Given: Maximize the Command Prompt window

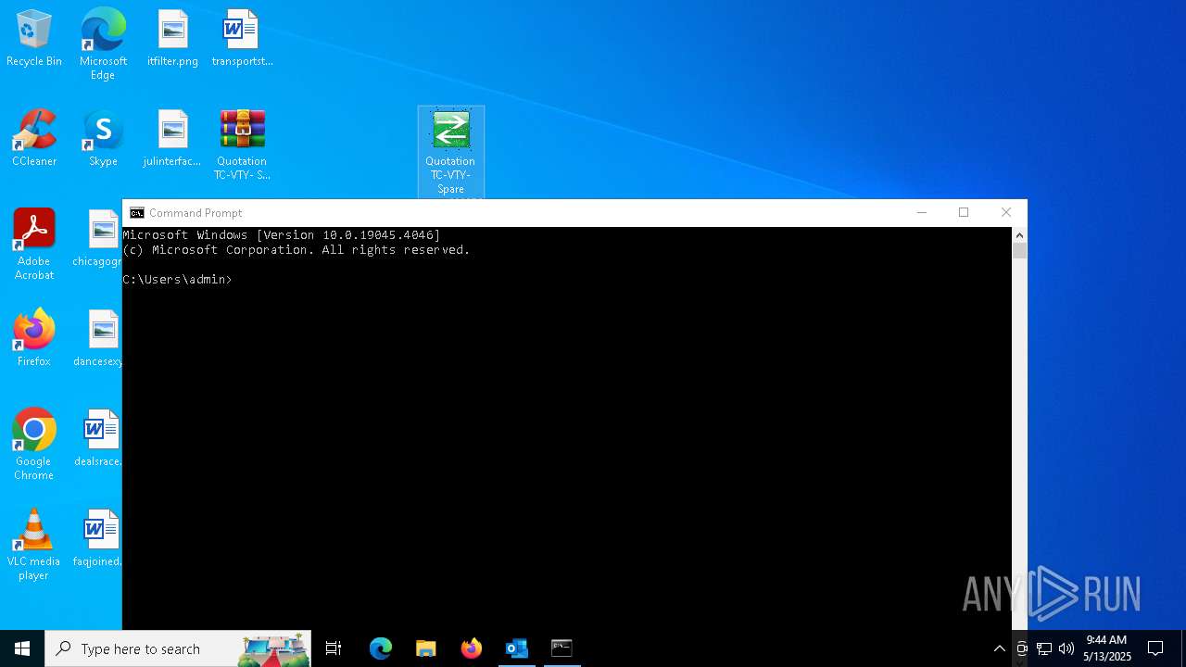Looking at the screenshot, I should tap(964, 213).
